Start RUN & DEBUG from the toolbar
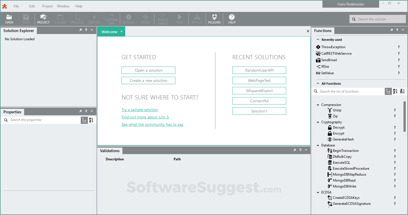Screen dimensions: 408x215 pyautogui.click(x=163, y=19)
